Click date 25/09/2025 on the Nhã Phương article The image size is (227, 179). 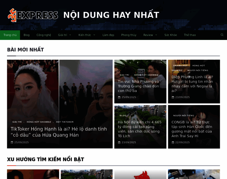click(x=129, y=97)
